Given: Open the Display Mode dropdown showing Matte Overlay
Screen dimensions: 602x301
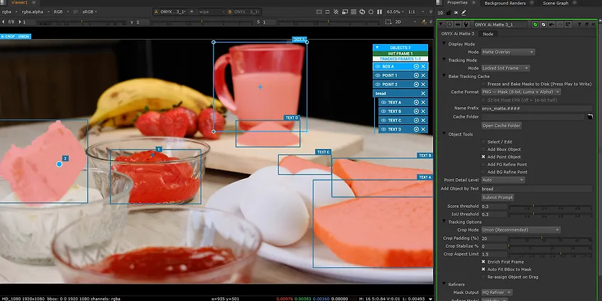Looking at the screenshot, I should (x=508, y=52).
